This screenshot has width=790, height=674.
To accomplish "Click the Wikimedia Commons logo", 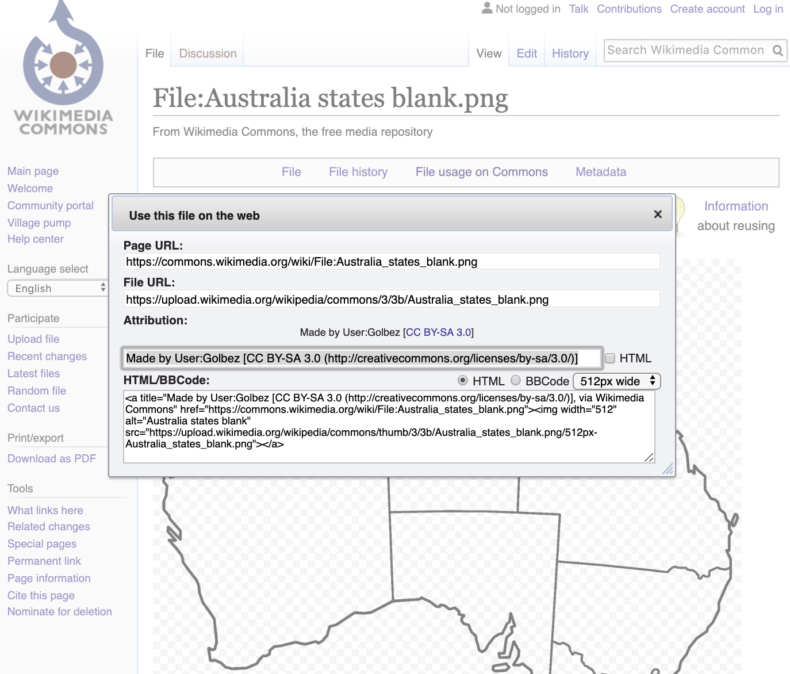I will [x=63, y=68].
